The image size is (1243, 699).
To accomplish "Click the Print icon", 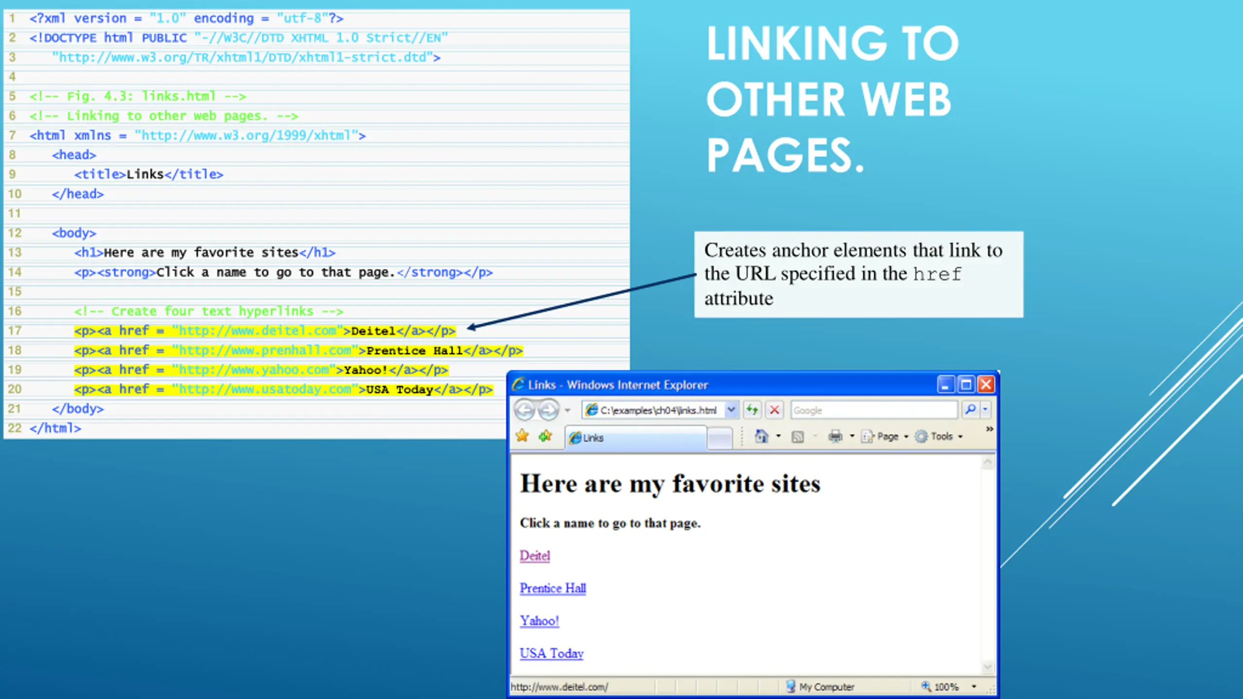I will pyautogui.click(x=835, y=436).
